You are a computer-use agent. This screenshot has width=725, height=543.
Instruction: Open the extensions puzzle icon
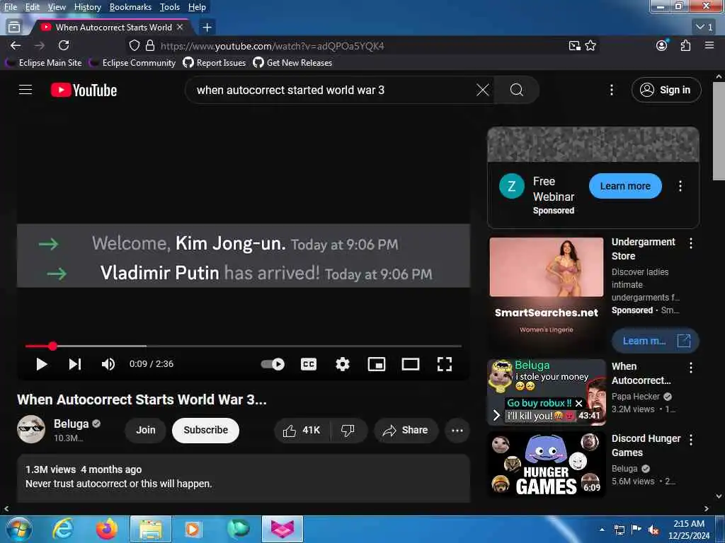click(x=685, y=45)
